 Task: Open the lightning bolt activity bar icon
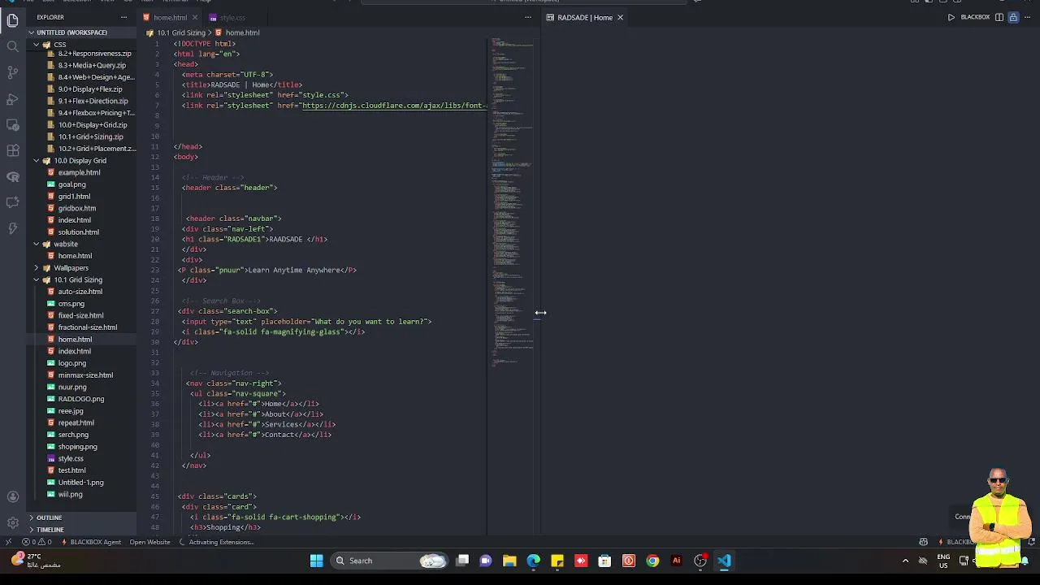(x=12, y=228)
